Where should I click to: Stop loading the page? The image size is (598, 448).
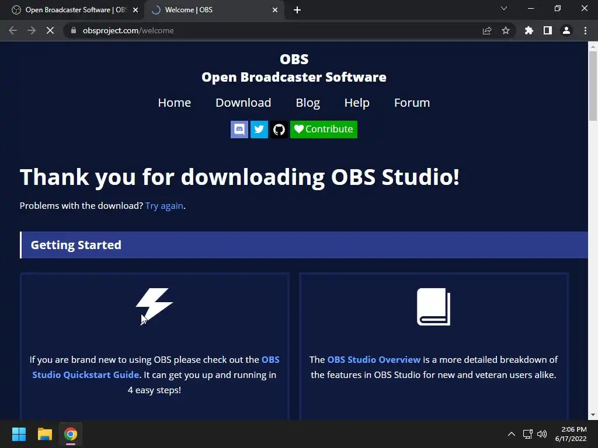[x=50, y=30]
